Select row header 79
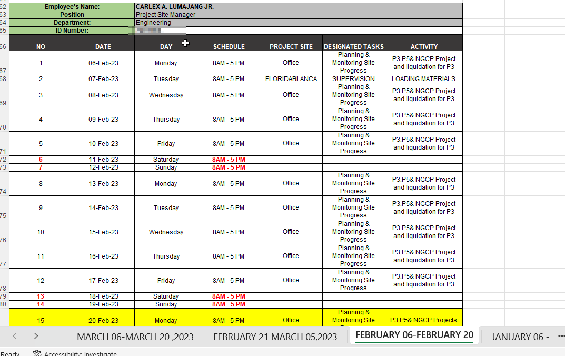Viewport: 565px width, 356px height. point(4,296)
